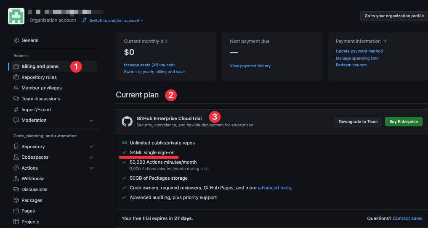Open the Manage seats link
This screenshot has height=228, width=428.
(x=149, y=65)
